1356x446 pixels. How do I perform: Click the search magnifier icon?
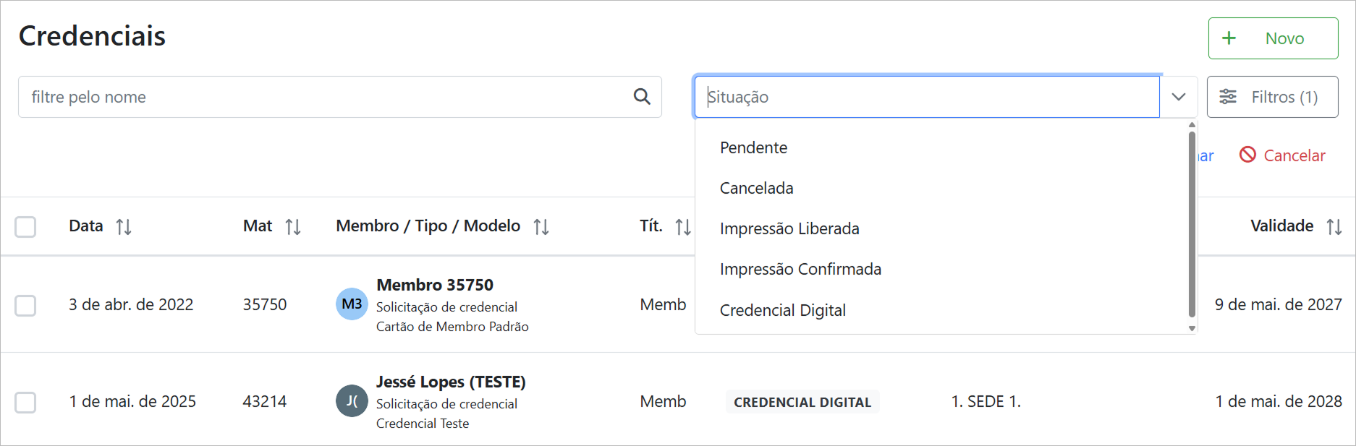point(642,97)
